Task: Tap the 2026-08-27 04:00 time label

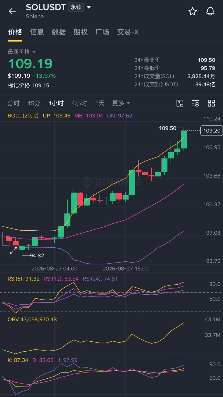Action: point(54,269)
